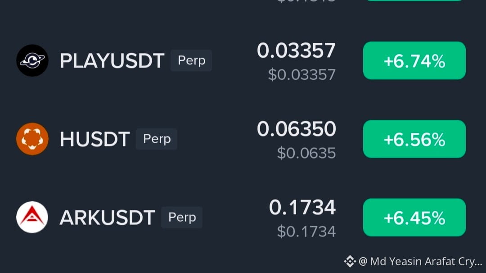Tap the Perp tag beside PLAYUSDT

(191, 60)
